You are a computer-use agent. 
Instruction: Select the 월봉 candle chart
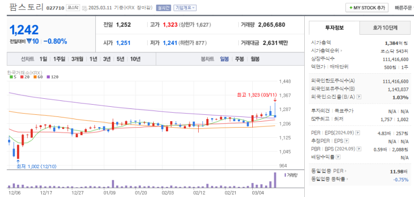[x=254, y=59]
